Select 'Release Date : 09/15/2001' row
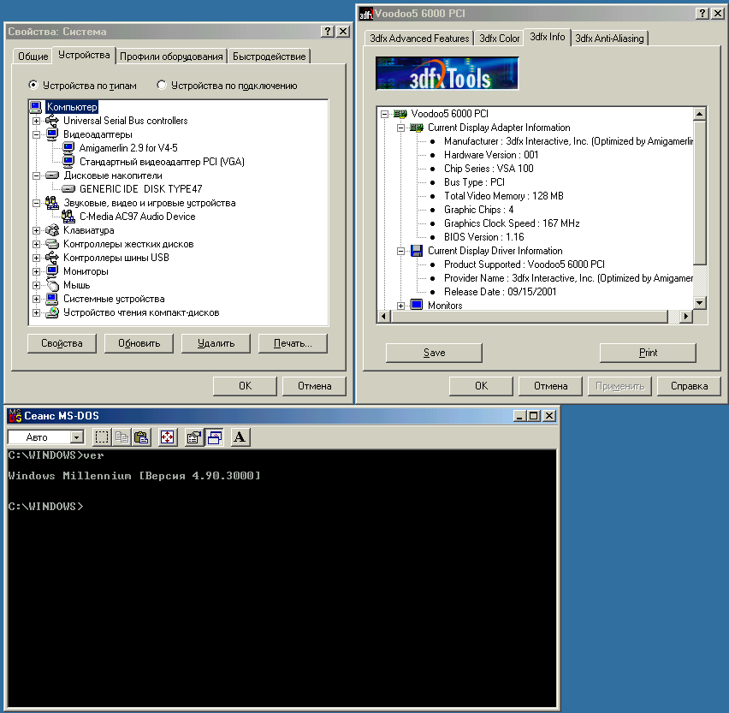The height and width of the screenshot is (713, 729). pos(500,292)
